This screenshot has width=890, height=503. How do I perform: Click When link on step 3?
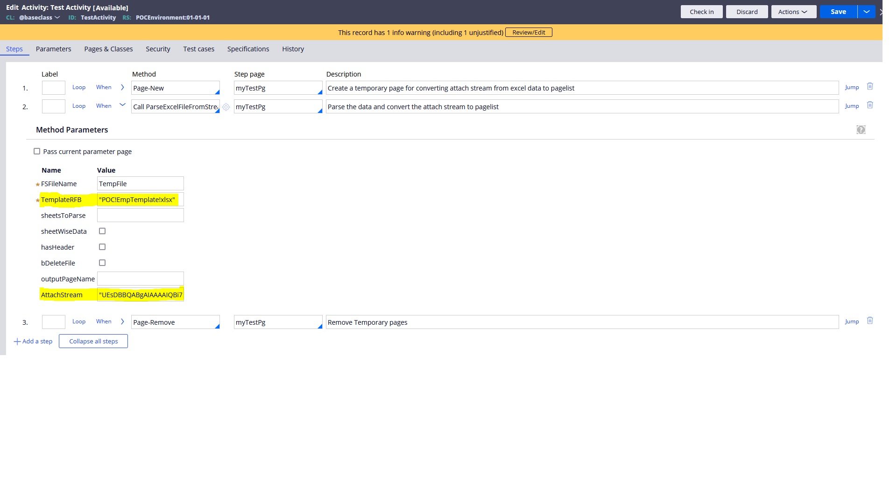[104, 321]
